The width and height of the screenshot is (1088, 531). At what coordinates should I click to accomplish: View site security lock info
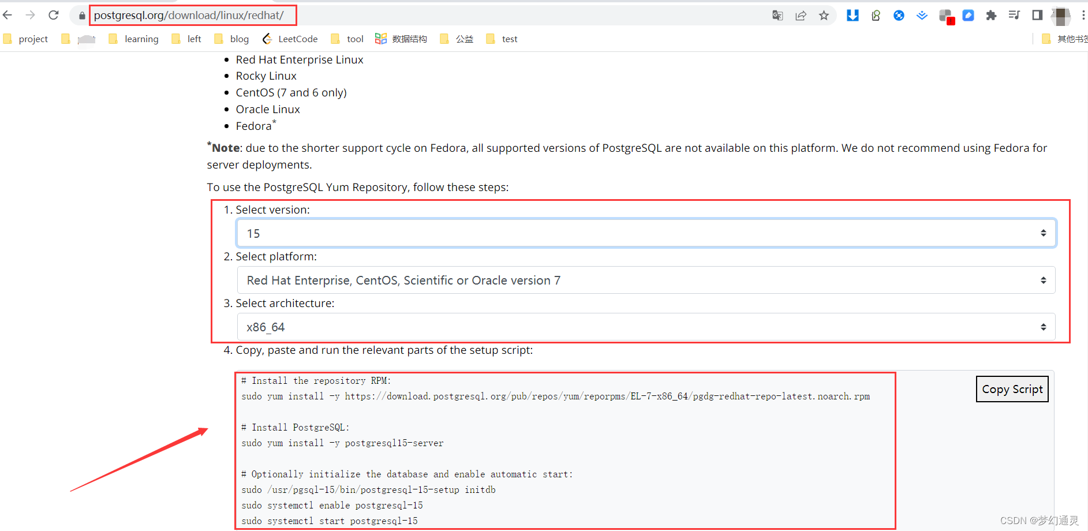82,16
